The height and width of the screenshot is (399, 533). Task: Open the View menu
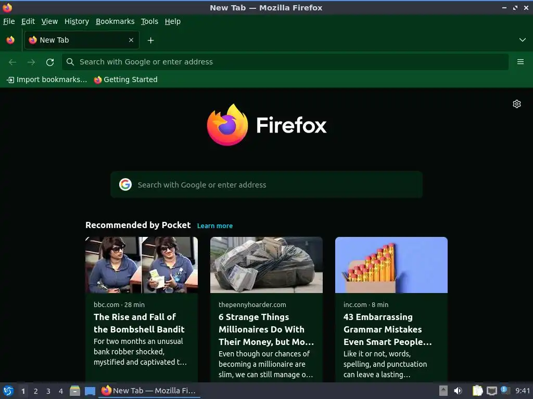tap(49, 21)
